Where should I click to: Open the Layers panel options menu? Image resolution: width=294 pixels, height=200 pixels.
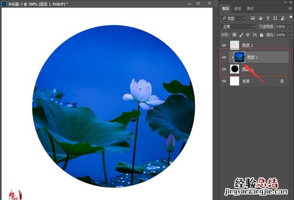[290, 9]
